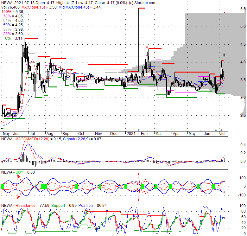Click the 'Feb' month label on time axis
This screenshot has width=247, height=236.
144,134
